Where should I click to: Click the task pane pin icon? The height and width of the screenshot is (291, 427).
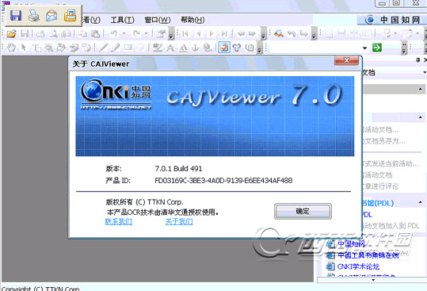(418, 60)
